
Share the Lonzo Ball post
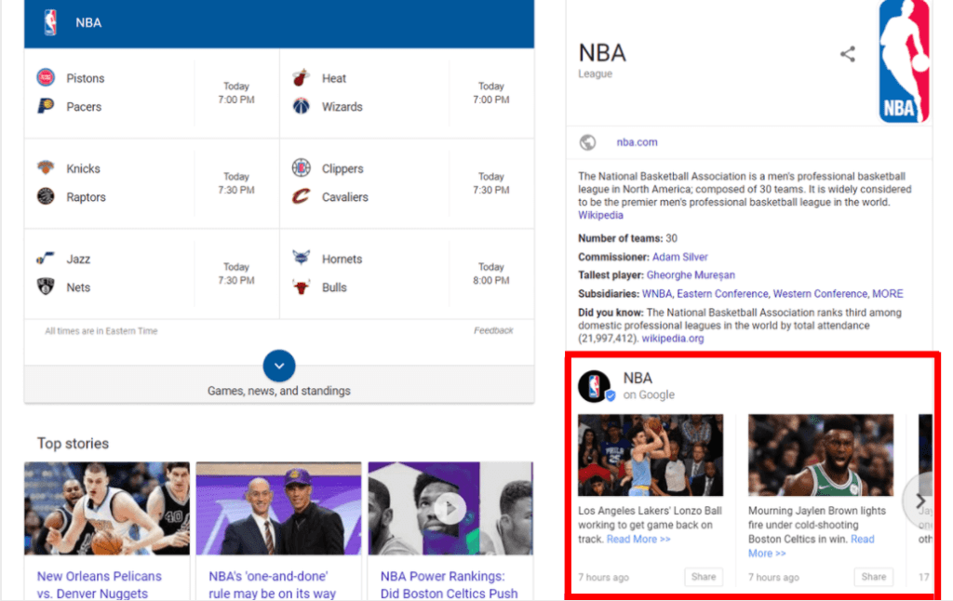704,577
